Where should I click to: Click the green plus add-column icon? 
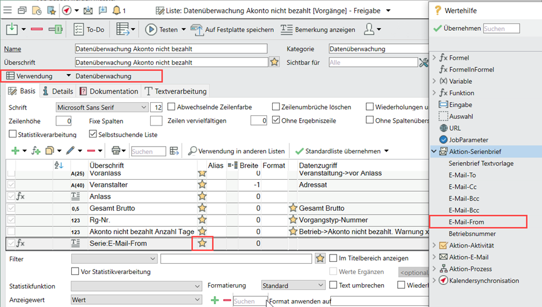coord(15,151)
